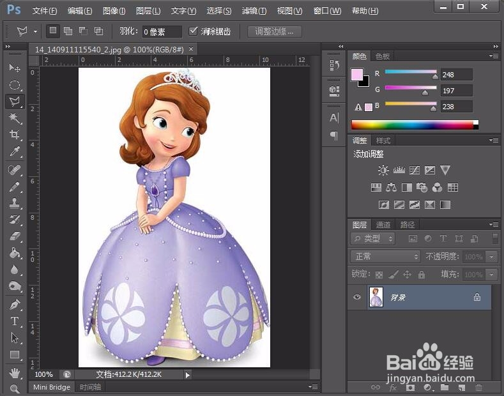Add a Levels adjustment

[399, 170]
